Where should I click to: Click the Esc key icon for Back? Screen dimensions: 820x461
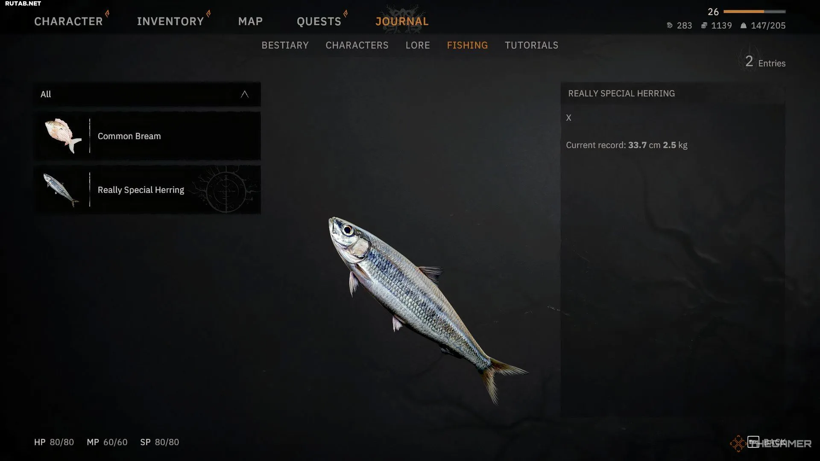[x=753, y=442]
